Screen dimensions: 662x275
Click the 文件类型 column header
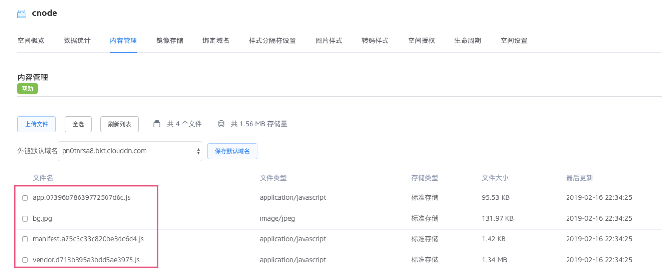coord(273,178)
